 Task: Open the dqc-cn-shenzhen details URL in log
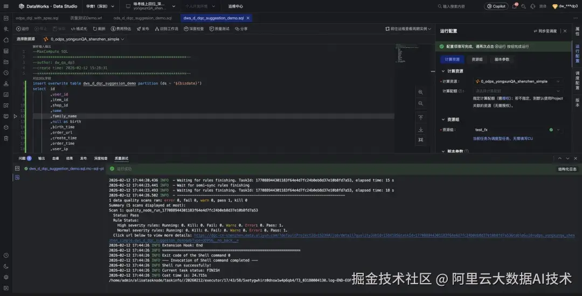click(342, 237)
